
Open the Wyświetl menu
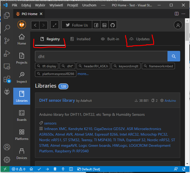click(56, 5)
